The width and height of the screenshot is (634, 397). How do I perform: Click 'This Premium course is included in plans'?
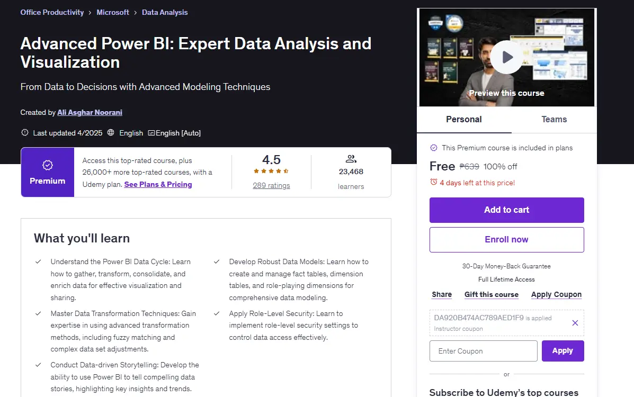(507, 148)
